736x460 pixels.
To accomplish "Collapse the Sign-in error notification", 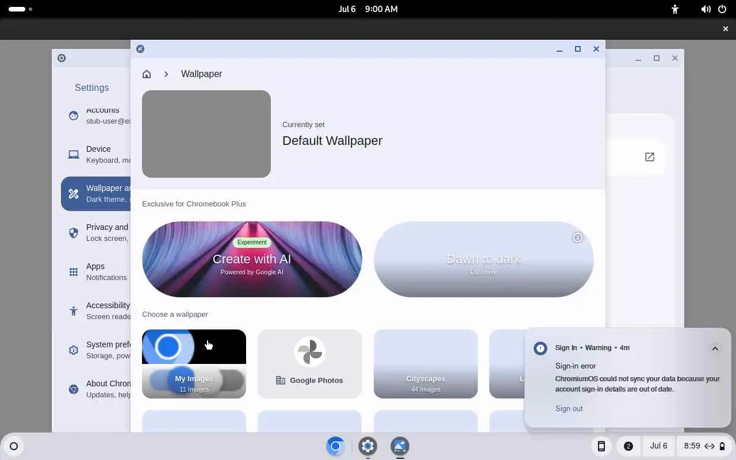I will [x=715, y=348].
